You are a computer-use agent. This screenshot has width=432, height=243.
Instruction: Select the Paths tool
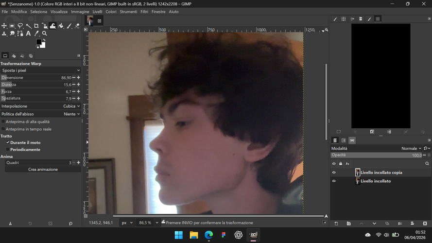tap(20, 34)
